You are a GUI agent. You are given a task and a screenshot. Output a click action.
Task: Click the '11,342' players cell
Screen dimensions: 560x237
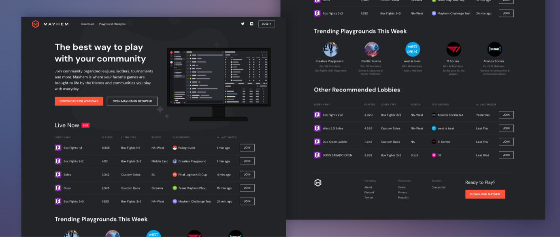pyautogui.click(x=368, y=142)
